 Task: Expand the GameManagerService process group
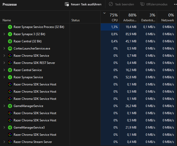click(4, 106)
